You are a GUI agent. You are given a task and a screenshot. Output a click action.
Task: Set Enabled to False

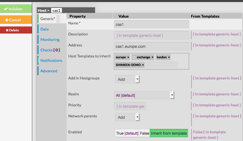(144, 133)
